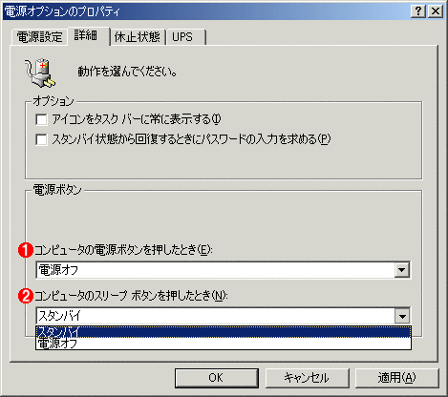The image size is (448, 397).
Task: Switch to the 電源設定 tab
Action: point(39,37)
